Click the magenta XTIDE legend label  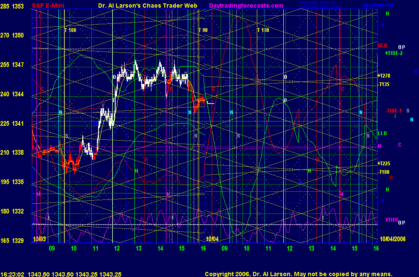pyautogui.click(x=392, y=219)
